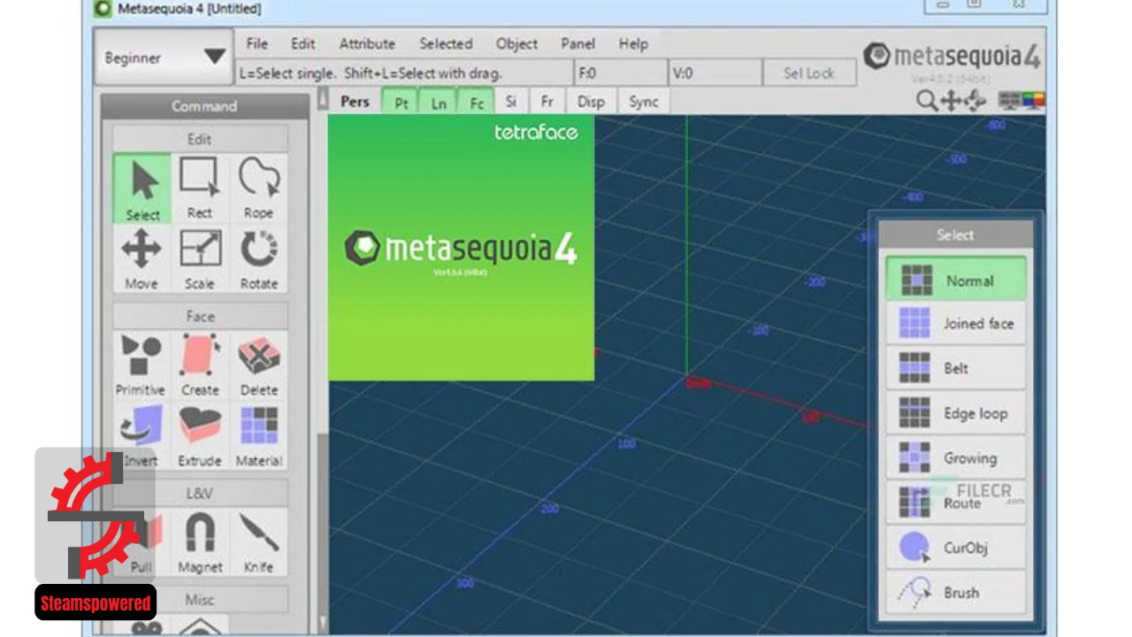Image resolution: width=1132 pixels, height=637 pixels.
Task: Activate the Move tool
Action: 141,259
